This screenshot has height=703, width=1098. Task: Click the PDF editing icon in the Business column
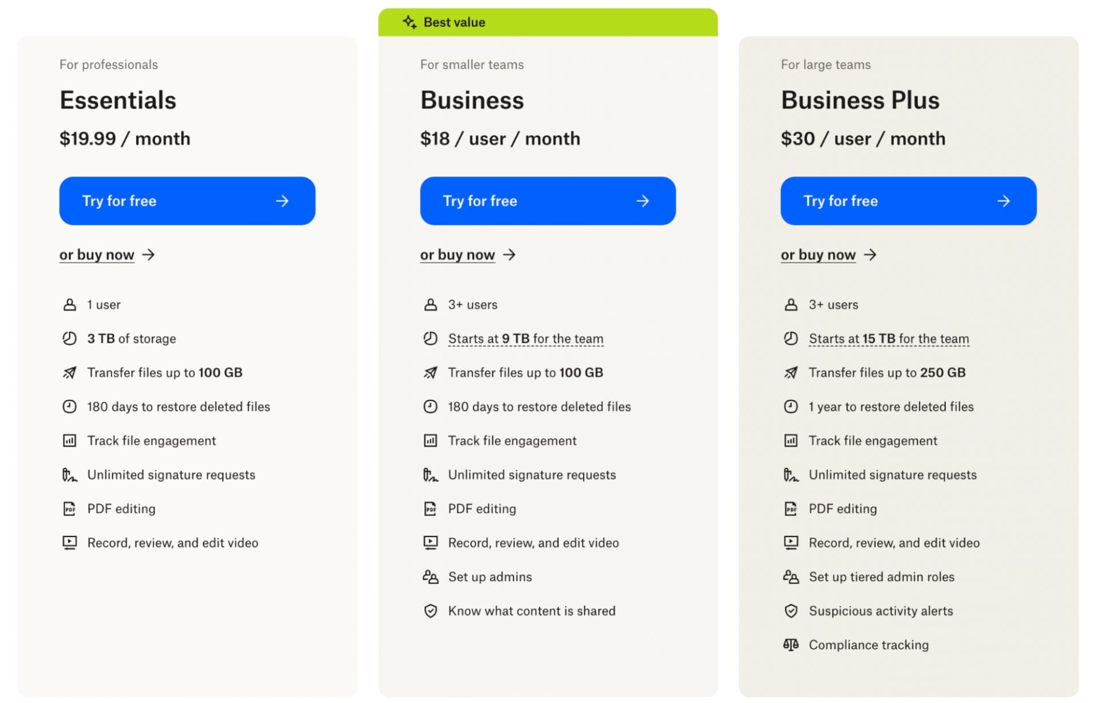[430, 509]
